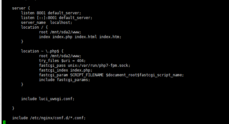Click the green cursor block at bottom

click(4, 122)
